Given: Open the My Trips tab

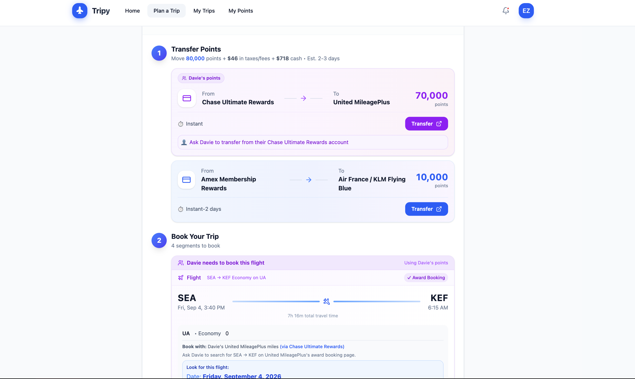Looking at the screenshot, I should (204, 11).
